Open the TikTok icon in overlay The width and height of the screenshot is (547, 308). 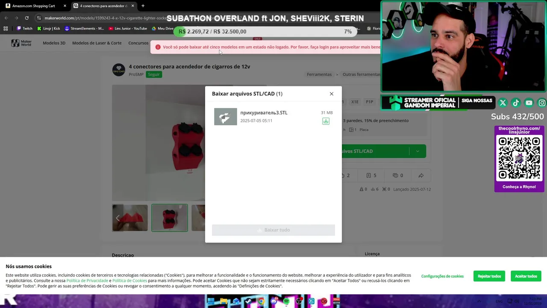[516, 103]
